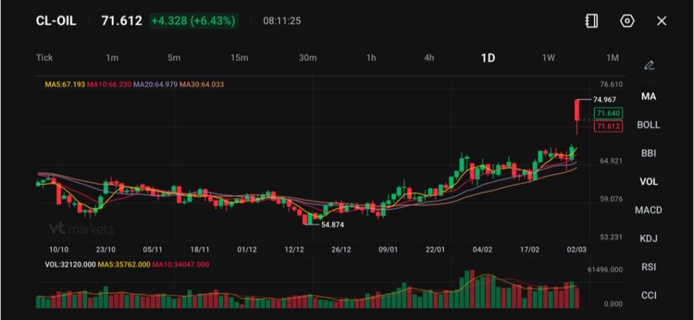Image resolution: width=694 pixels, height=320 pixels.
Task: Click the 54.874 low price marker
Action: point(332,224)
